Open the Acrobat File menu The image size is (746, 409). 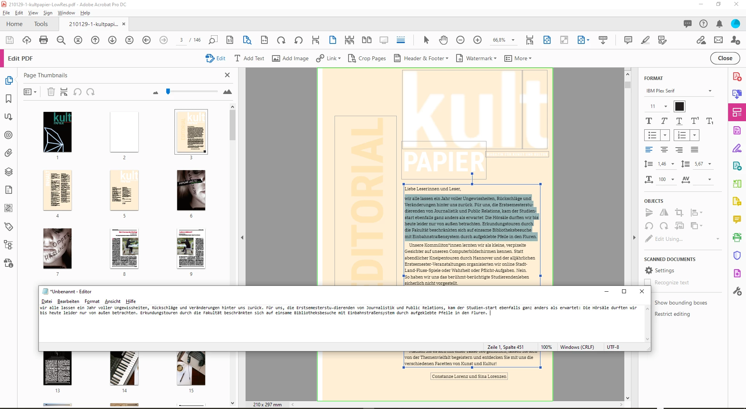[6, 13]
